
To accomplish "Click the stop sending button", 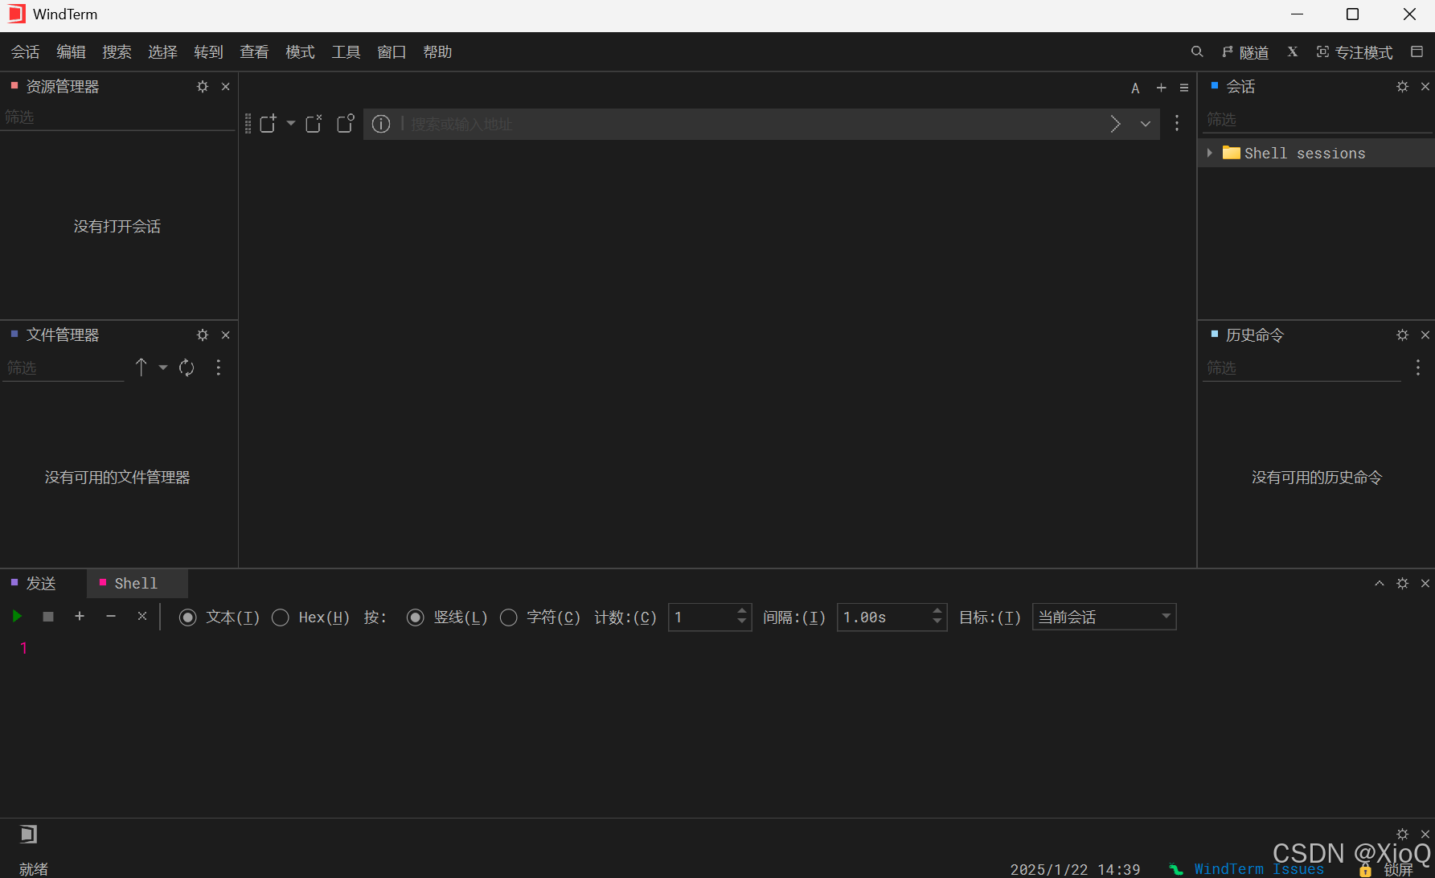I will pos(48,617).
